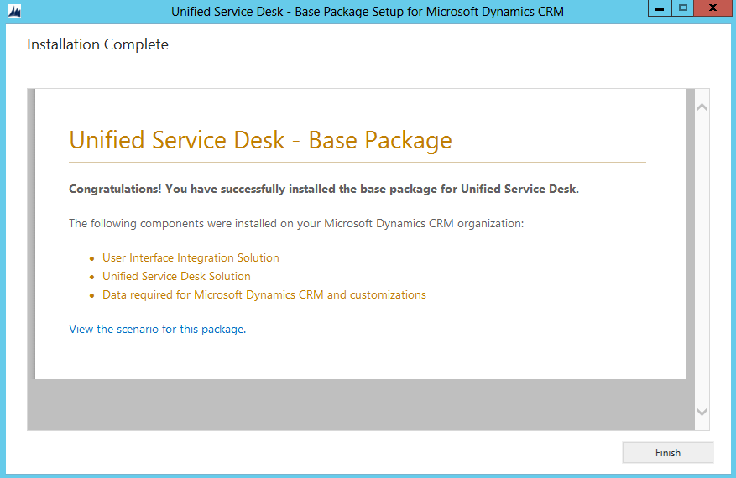This screenshot has width=736, height=478.
Task: Click 'The following components were installed' sentence
Action: [295, 224]
